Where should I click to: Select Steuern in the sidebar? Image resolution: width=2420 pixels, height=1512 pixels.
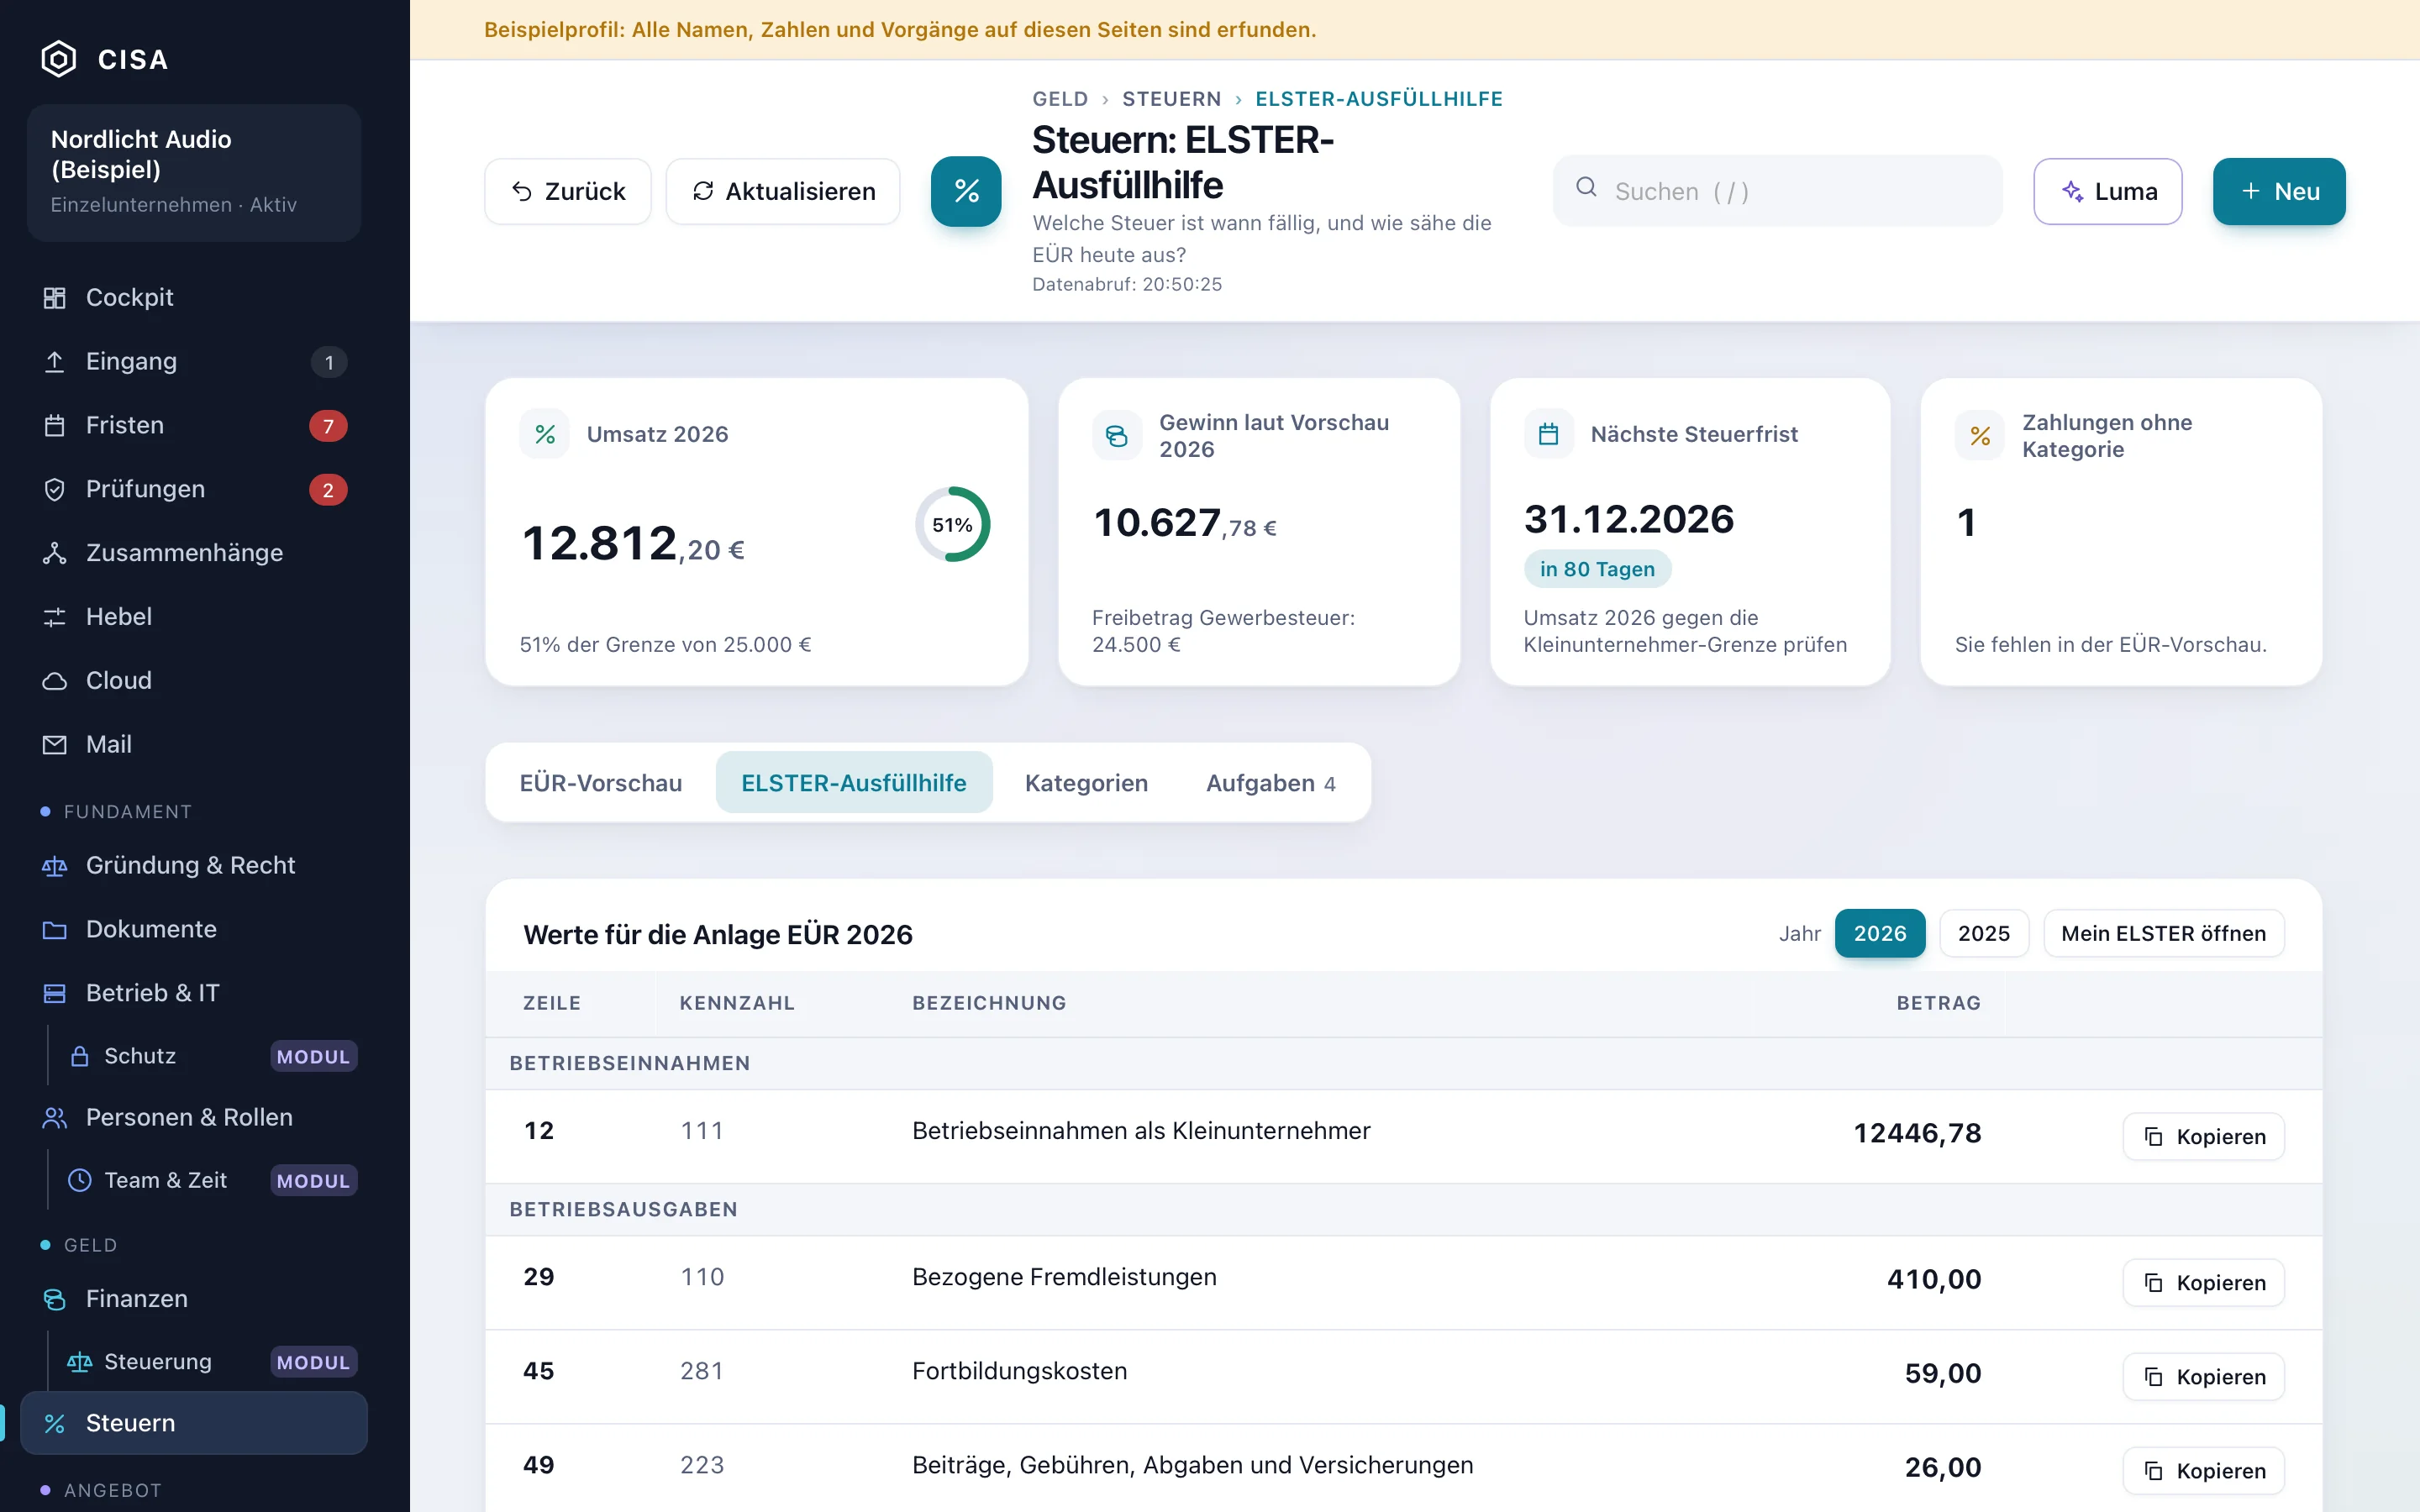click(194, 1422)
